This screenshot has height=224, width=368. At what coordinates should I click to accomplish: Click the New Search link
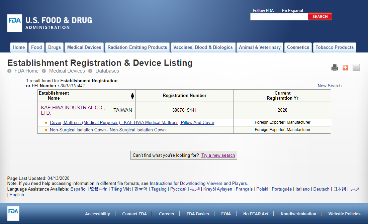click(330, 86)
